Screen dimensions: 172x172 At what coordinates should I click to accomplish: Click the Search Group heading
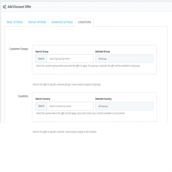[42, 52]
